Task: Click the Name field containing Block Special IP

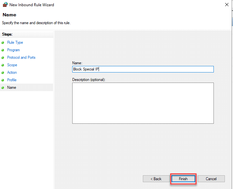Action: click(x=143, y=69)
